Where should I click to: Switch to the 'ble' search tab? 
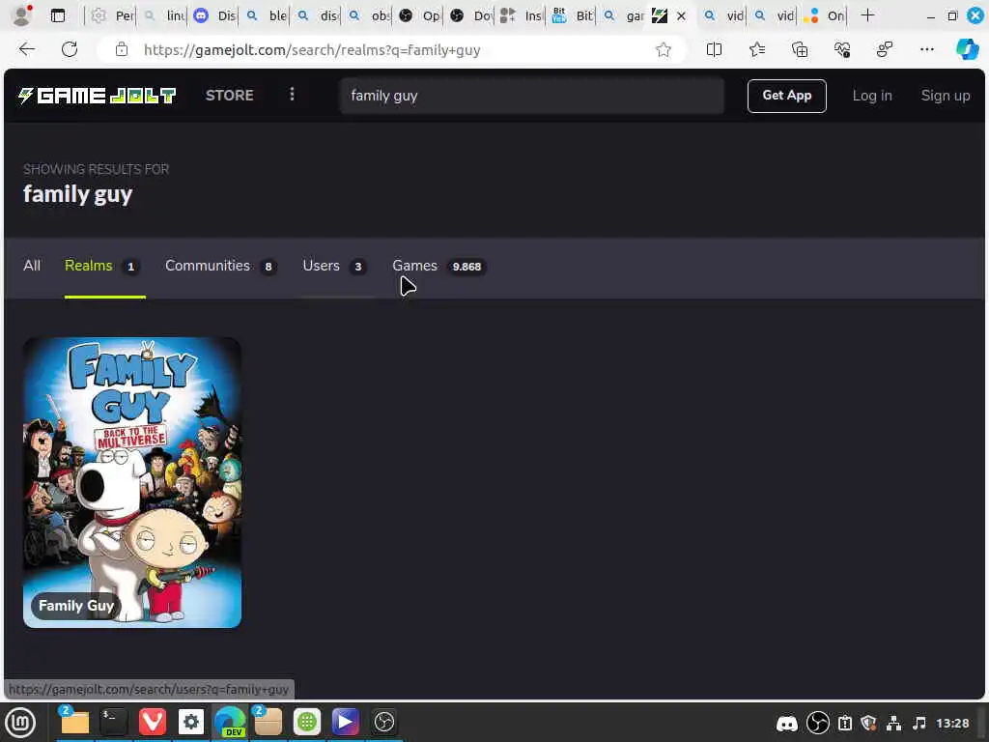point(266,15)
